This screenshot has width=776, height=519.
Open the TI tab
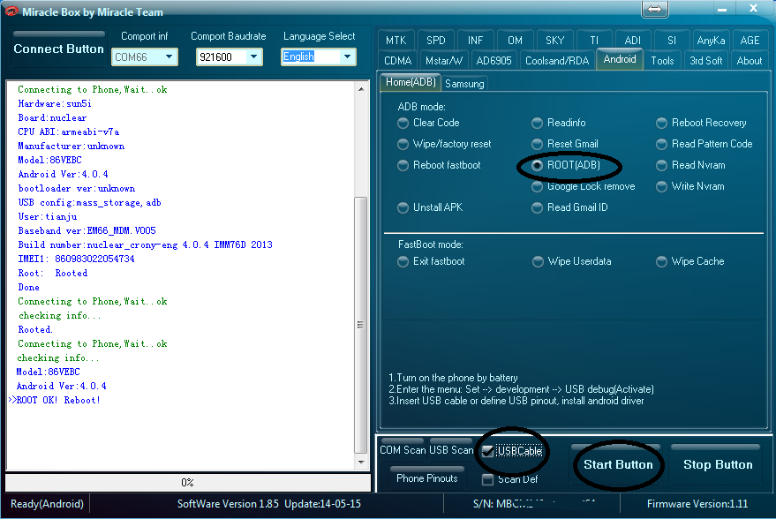coord(594,40)
